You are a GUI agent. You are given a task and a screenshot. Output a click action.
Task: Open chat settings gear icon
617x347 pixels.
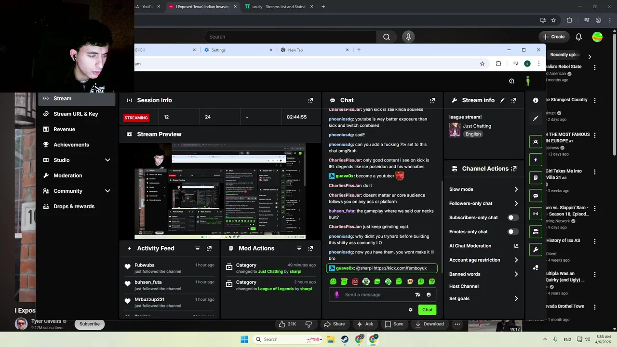pyautogui.click(x=411, y=310)
